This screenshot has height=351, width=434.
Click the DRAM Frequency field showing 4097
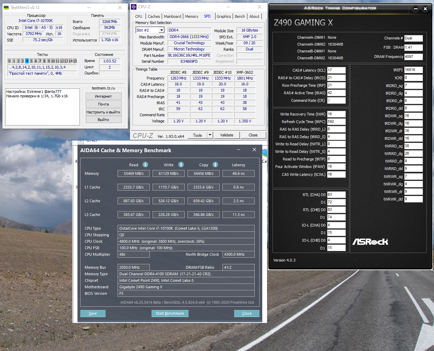(x=413, y=57)
